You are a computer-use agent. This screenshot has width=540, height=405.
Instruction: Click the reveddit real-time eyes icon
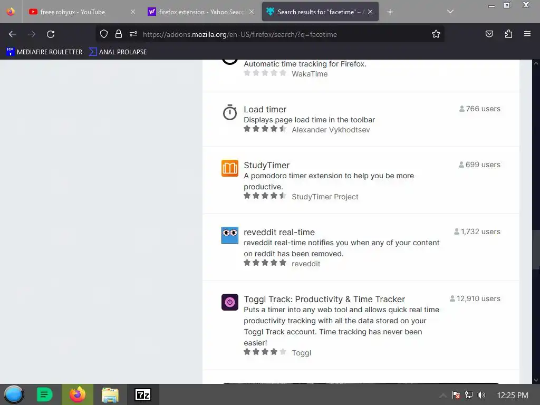(x=230, y=235)
